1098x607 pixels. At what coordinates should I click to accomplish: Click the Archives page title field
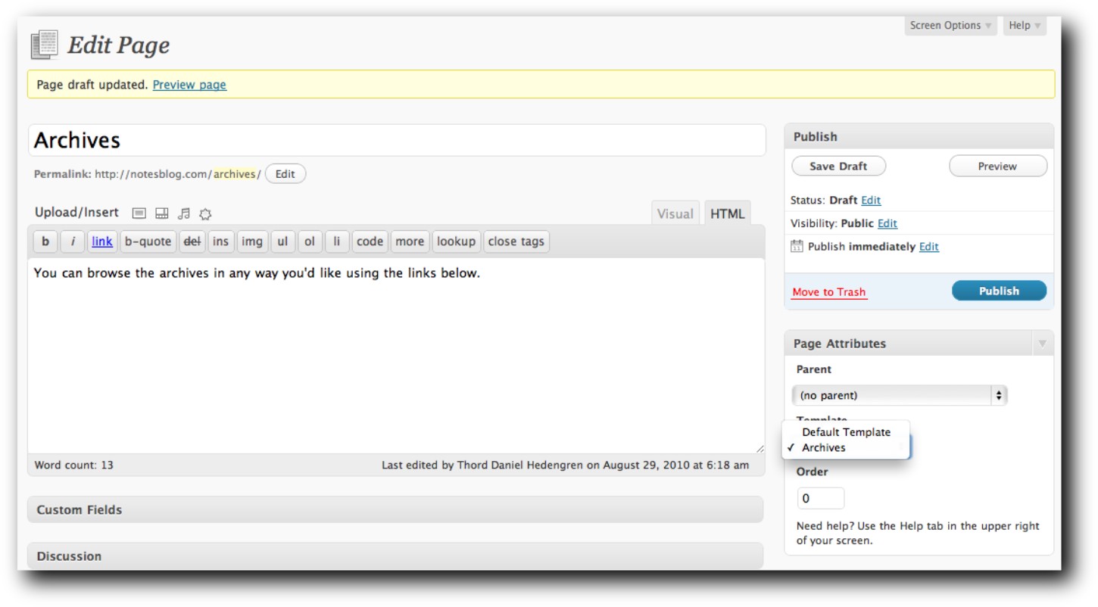(397, 141)
